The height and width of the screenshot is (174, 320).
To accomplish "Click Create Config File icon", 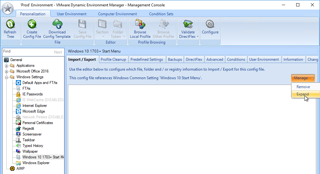I will [32, 24].
